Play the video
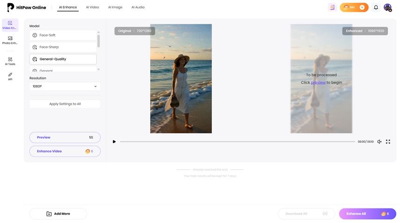 [x=114, y=142]
